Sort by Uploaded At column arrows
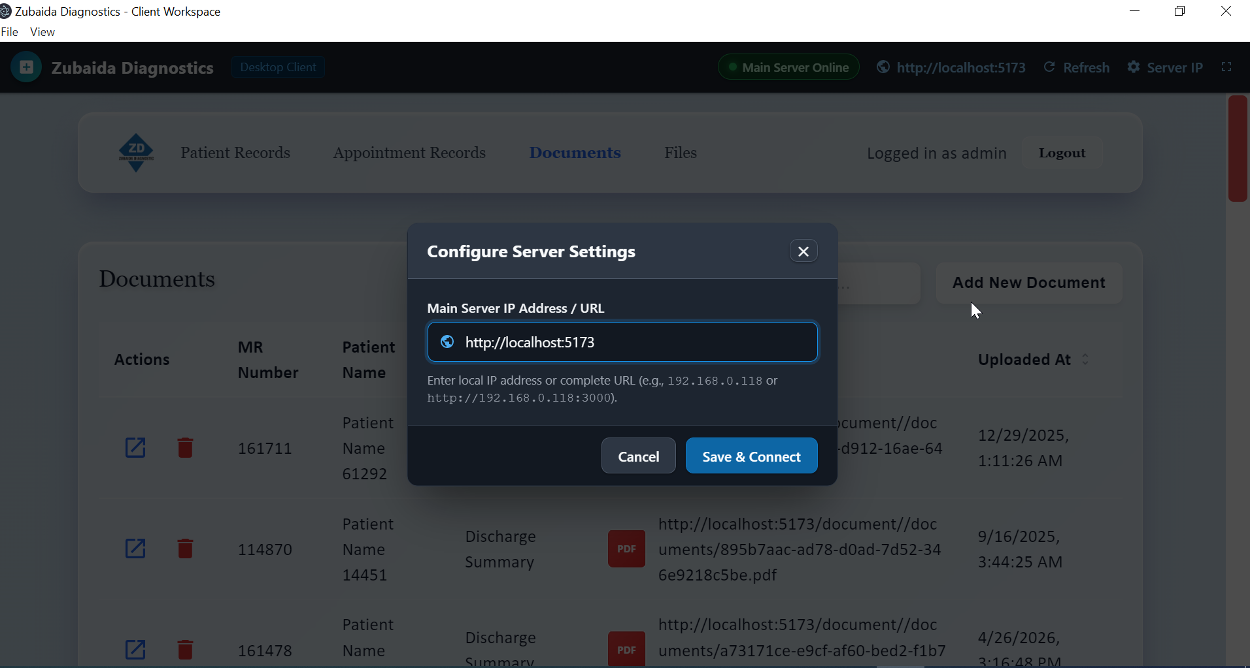The image size is (1250, 668). [1085, 359]
